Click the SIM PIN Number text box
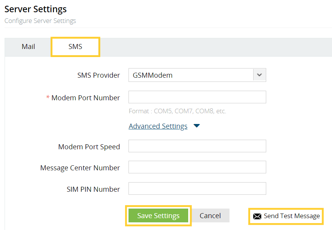Viewport: 332px width, 230px height. [x=197, y=189]
